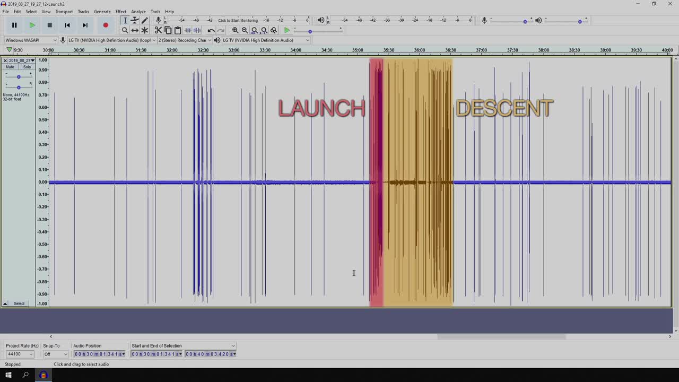The width and height of the screenshot is (679, 382).
Task: Click the Windows Start button
Action: coord(8,375)
